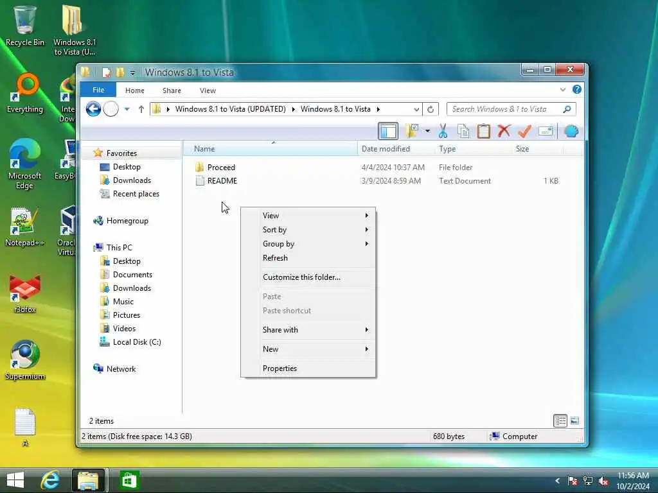
Task: Select the desktop file named A
Action: [25, 428]
